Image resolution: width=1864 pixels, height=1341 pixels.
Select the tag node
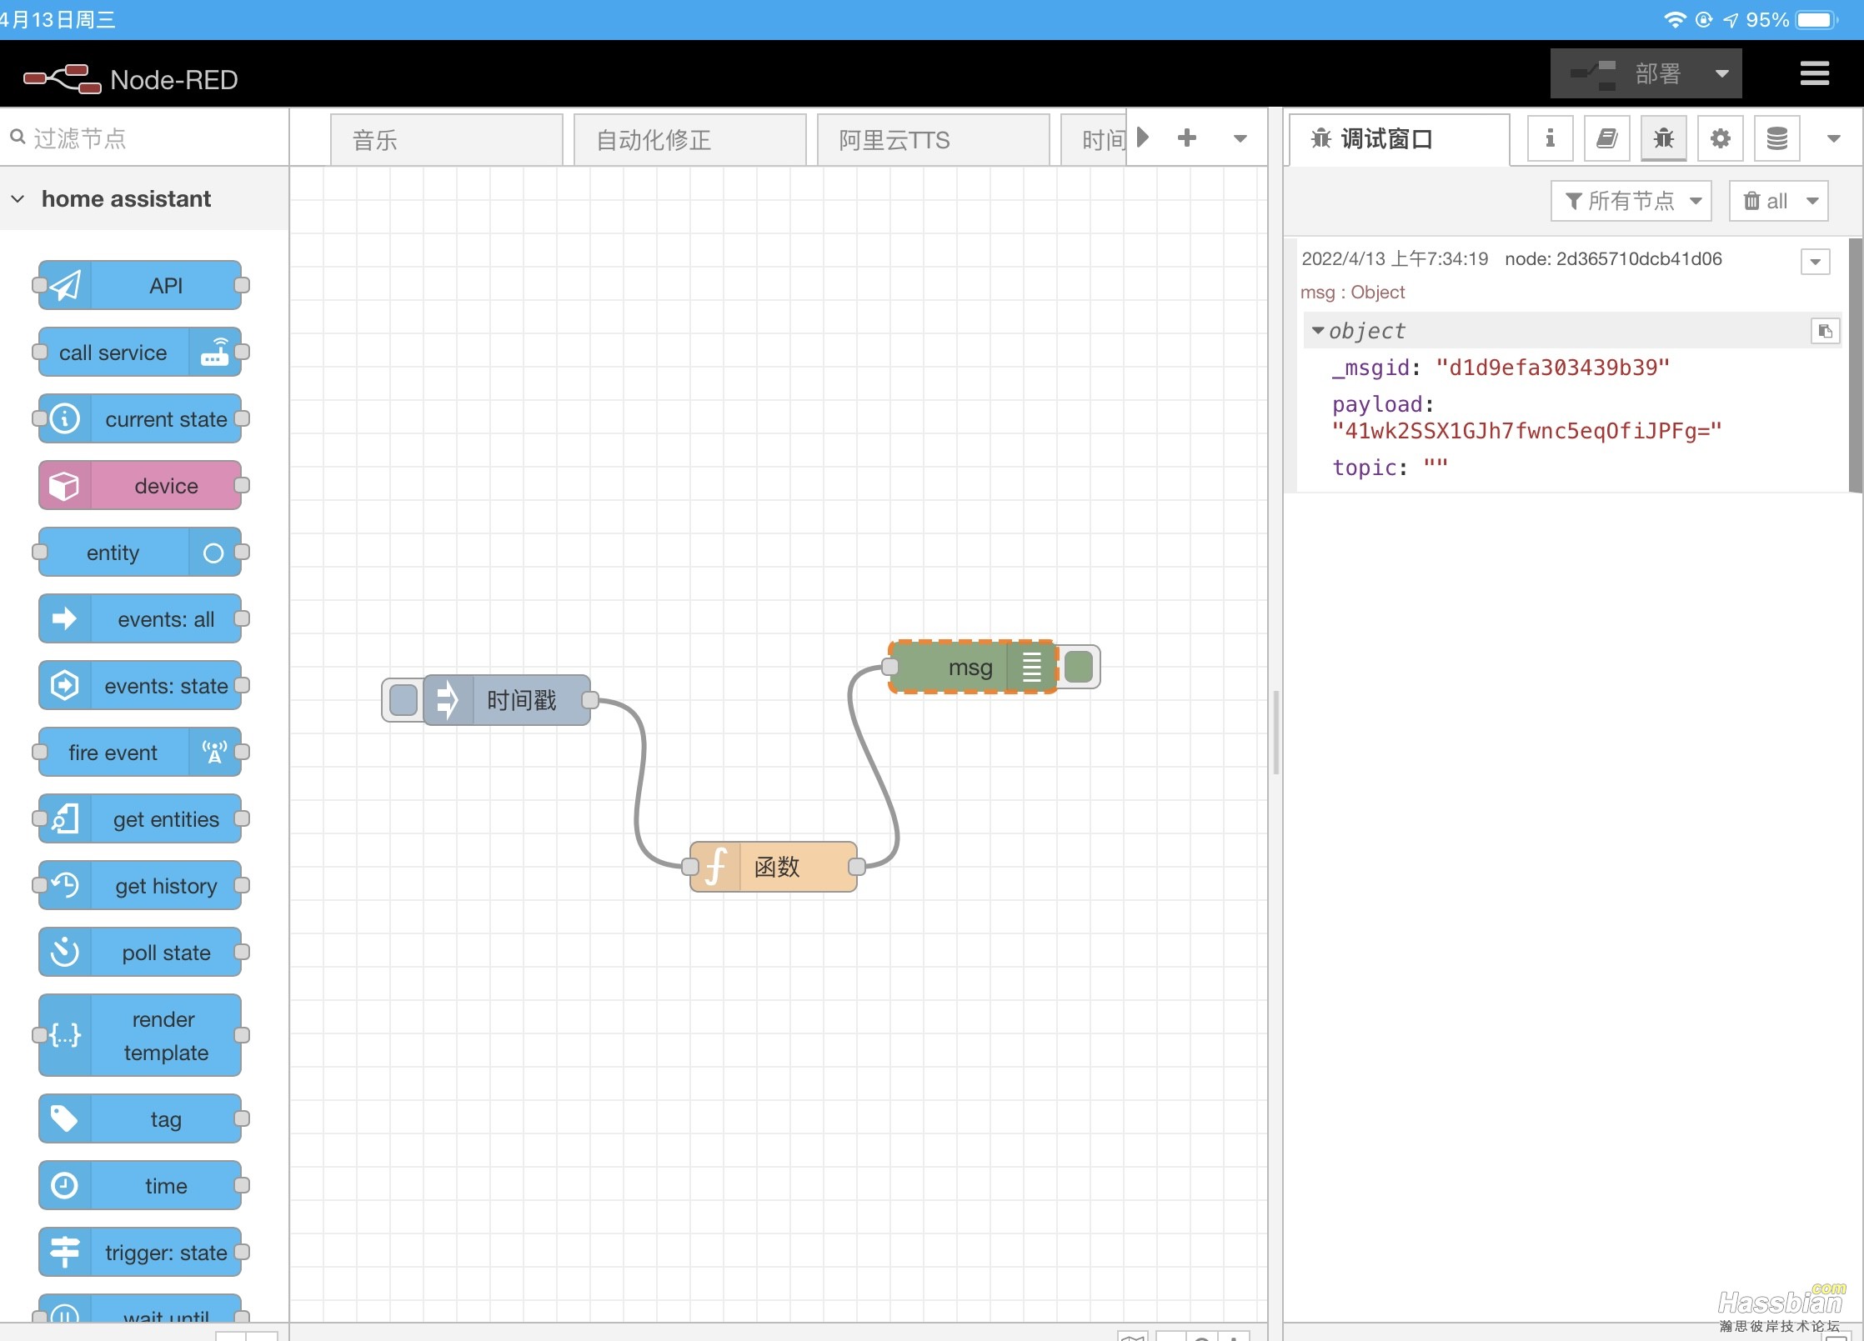tap(140, 1119)
